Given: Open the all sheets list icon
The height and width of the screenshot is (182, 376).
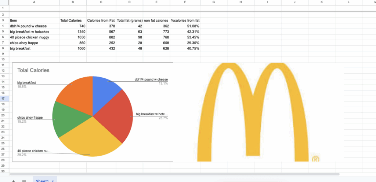Looking at the screenshot, I should pos(24,181).
